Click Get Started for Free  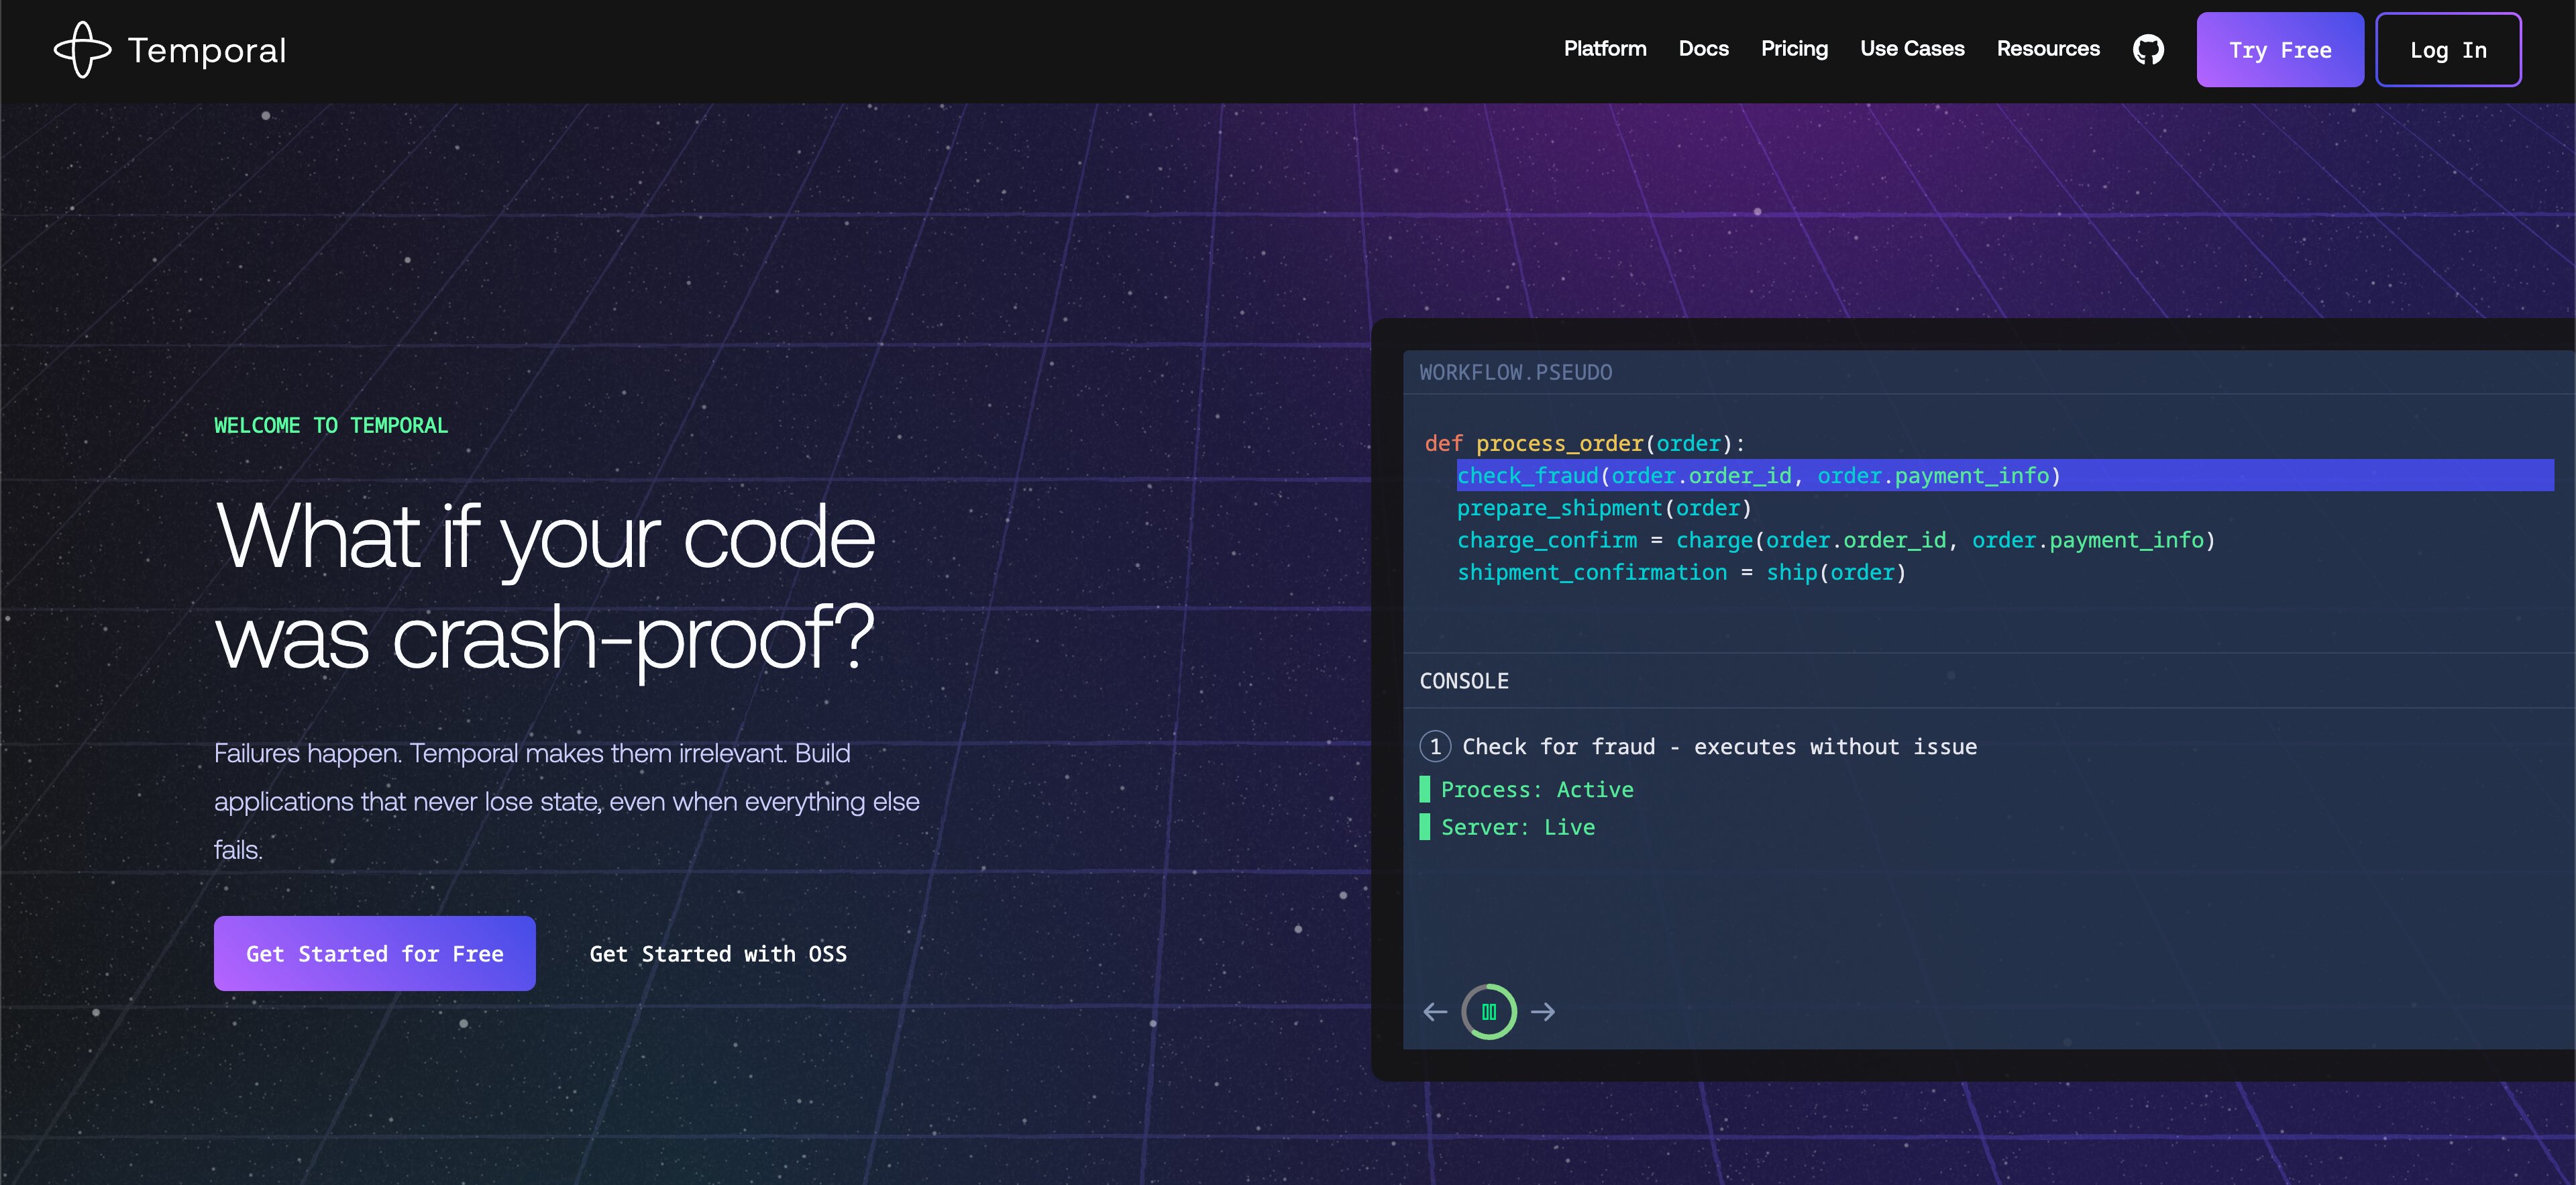374,954
